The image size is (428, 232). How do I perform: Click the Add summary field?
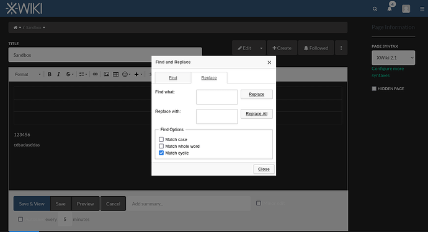tap(189, 204)
